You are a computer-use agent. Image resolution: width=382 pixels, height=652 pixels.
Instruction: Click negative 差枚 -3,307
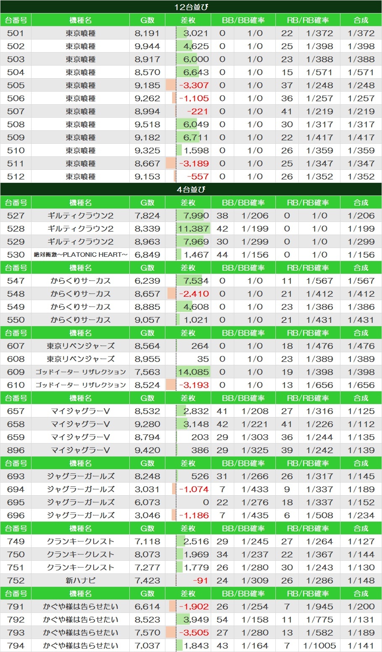pyautogui.click(x=194, y=85)
